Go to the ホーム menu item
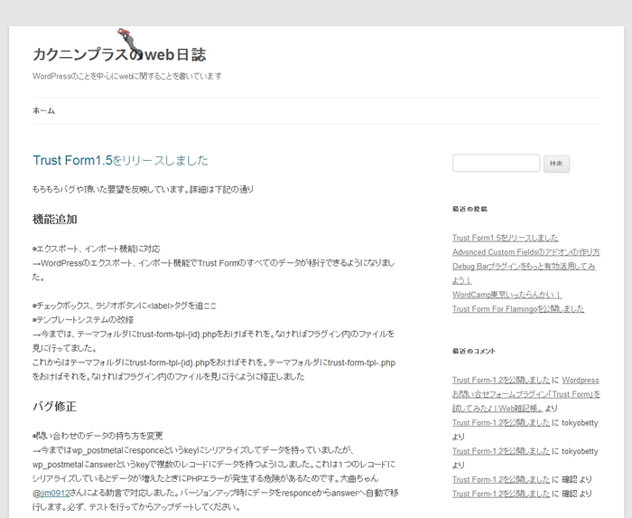The width and height of the screenshot is (632, 518). pos(43,110)
